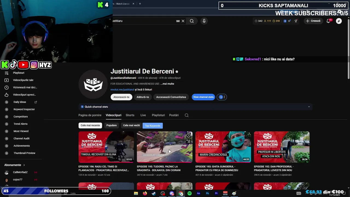Expand the Abonamente section chevron
The height and width of the screenshot is (197, 350).
click(24, 165)
